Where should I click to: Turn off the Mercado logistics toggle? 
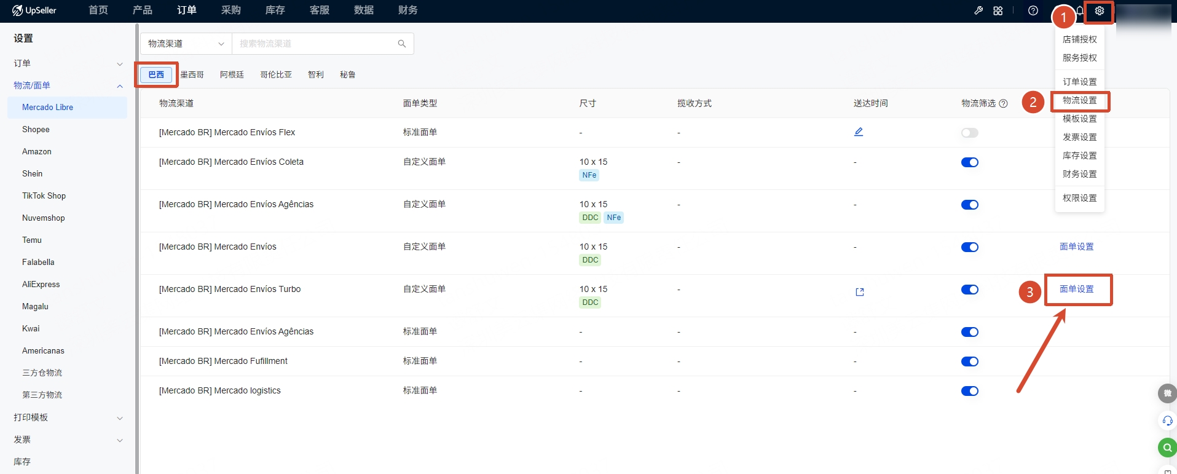click(970, 391)
